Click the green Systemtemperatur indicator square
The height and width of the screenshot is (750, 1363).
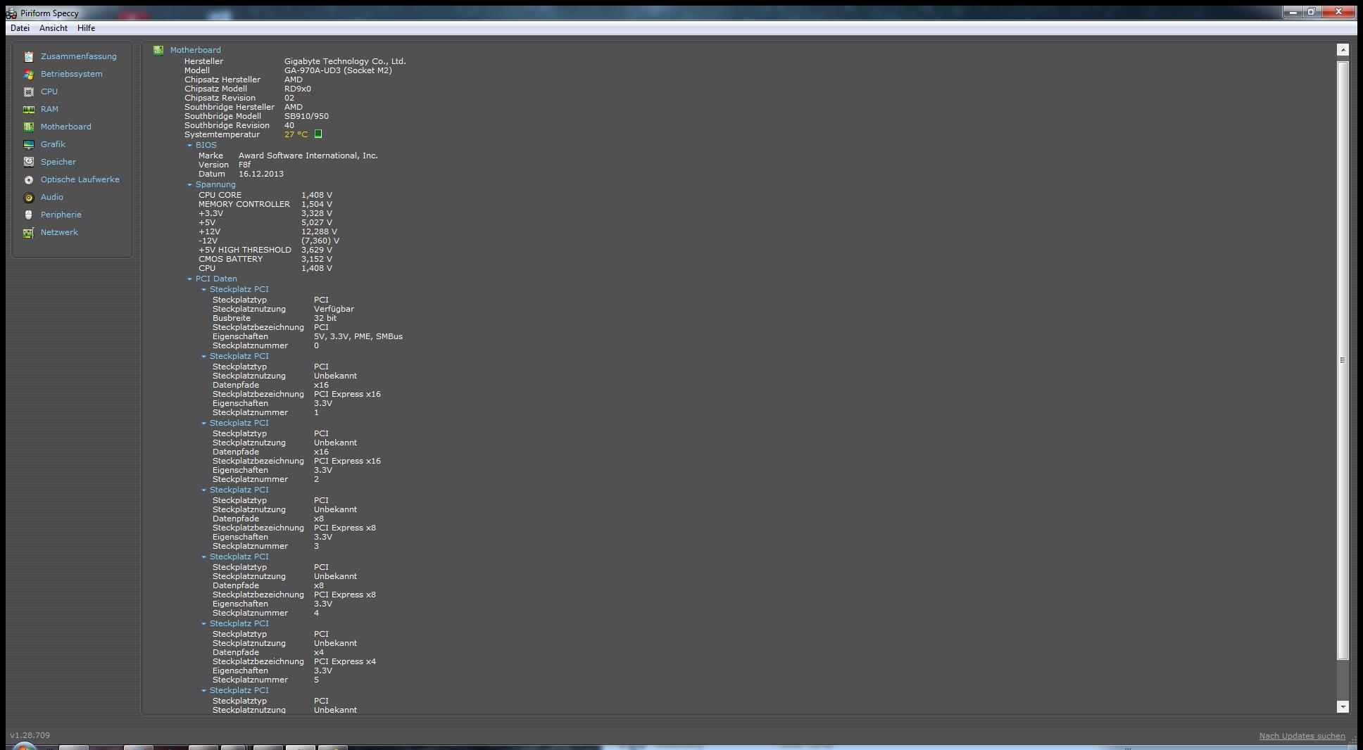(x=318, y=134)
